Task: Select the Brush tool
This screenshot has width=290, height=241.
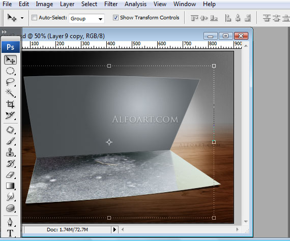Action: (10, 141)
